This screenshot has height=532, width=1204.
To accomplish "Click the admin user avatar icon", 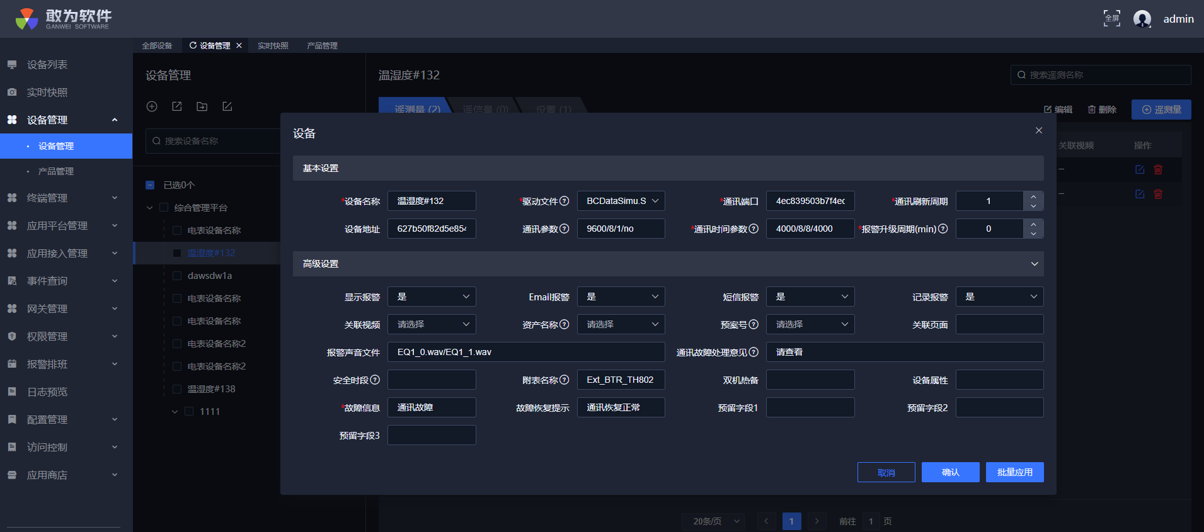I will pos(1142,19).
